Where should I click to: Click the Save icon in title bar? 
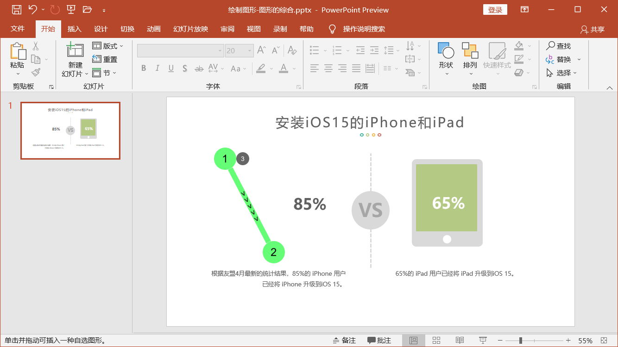click(x=16, y=10)
